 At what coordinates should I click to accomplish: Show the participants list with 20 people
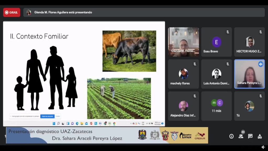(241, 136)
